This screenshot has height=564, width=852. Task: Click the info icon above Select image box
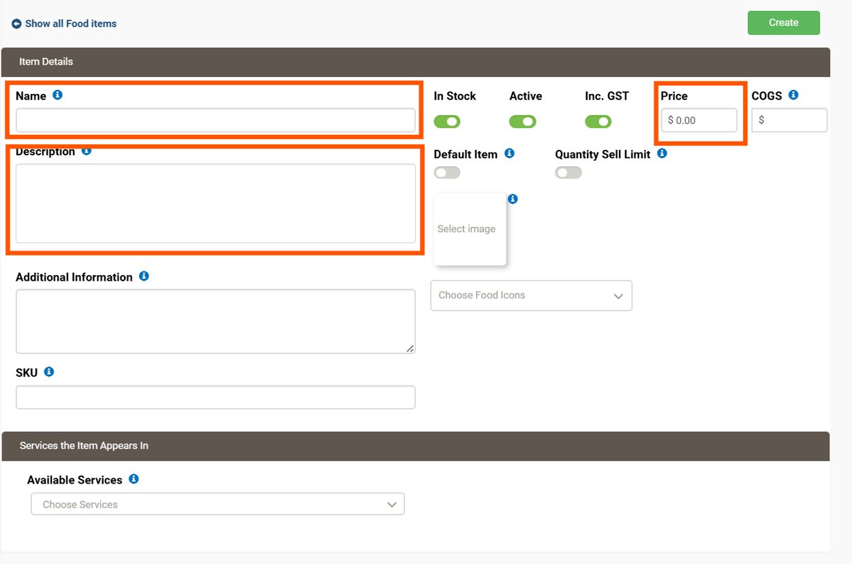point(513,199)
